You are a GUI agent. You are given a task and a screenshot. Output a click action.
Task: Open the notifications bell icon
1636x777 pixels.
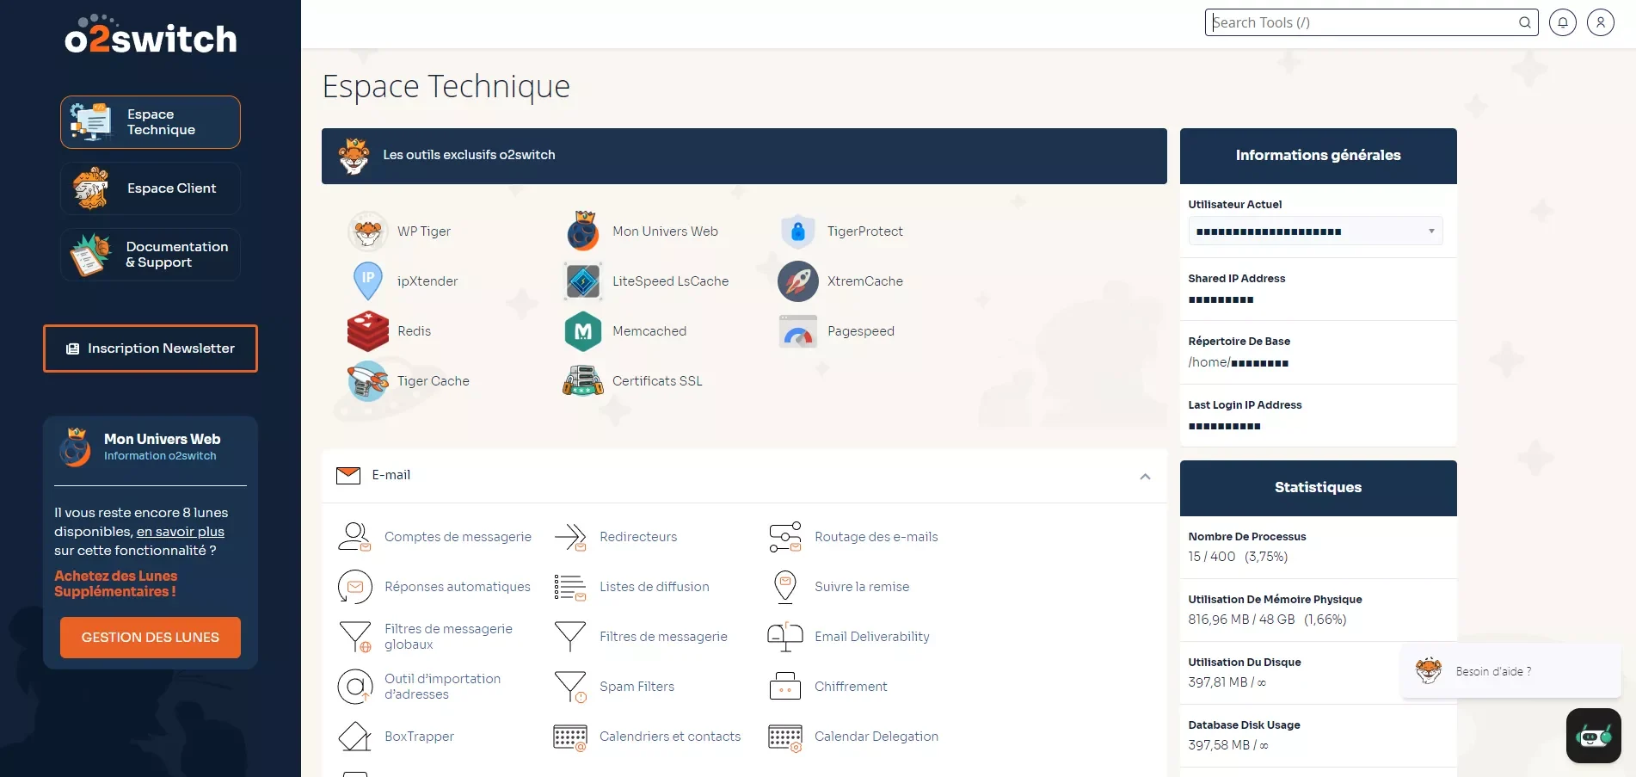[1563, 22]
